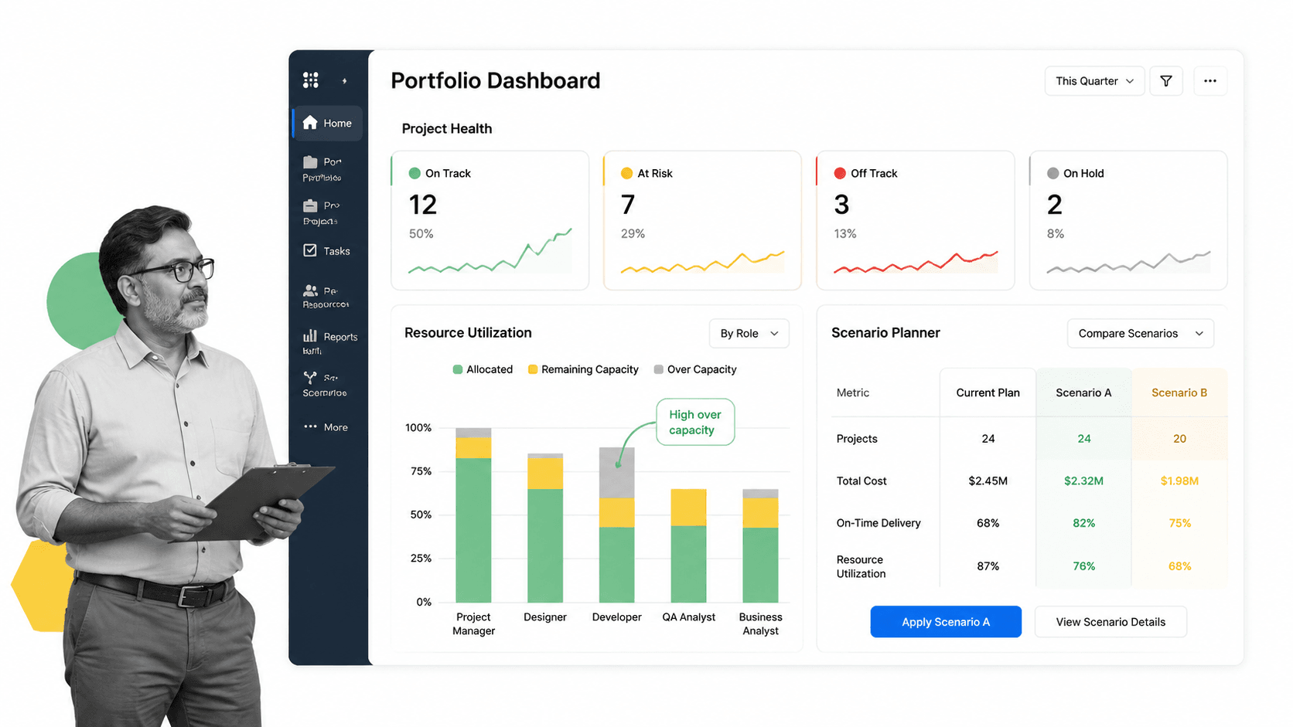Open the Projects briefcase icon in sidebar
1293x727 pixels.
click(x=310, y=206)
